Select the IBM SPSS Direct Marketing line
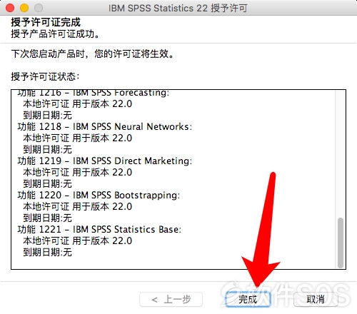Image resolution: width=357 pixels, height=314 pixels. click(105, 161)
